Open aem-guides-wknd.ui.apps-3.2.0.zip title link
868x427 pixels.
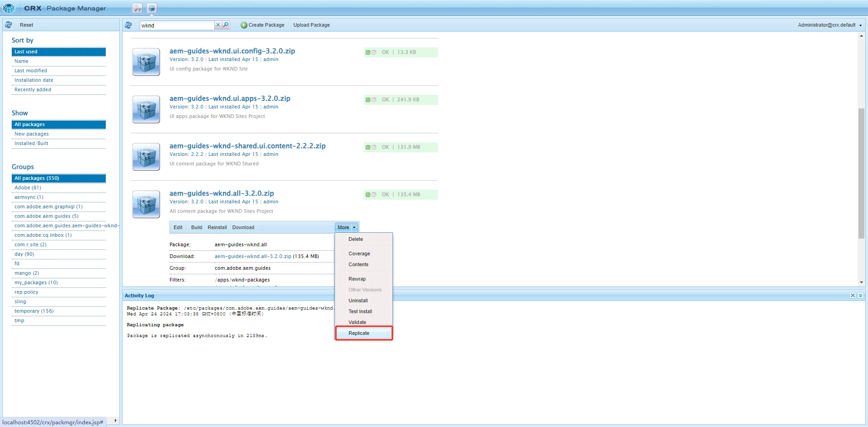[230, 99]
